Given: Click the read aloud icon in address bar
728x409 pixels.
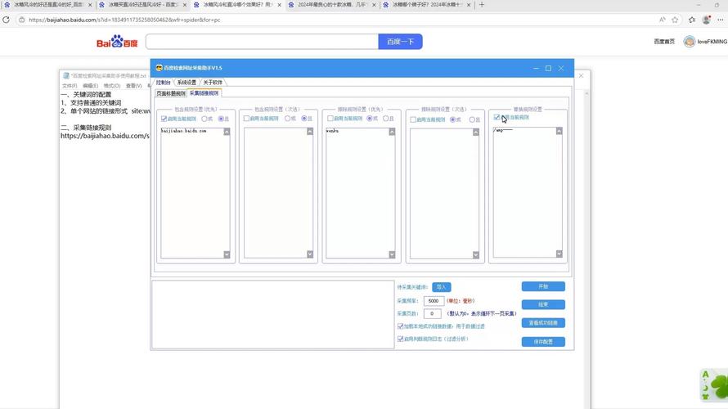Looking at the screenshot, I should pos(662,20).
